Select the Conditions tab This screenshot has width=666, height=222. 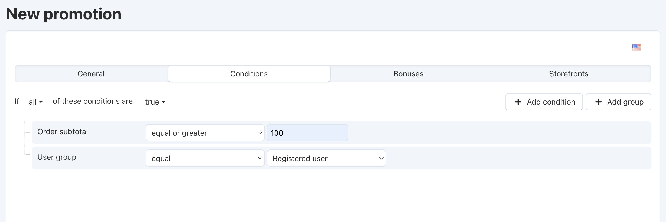pyautogui.click(x=249, y=74)
